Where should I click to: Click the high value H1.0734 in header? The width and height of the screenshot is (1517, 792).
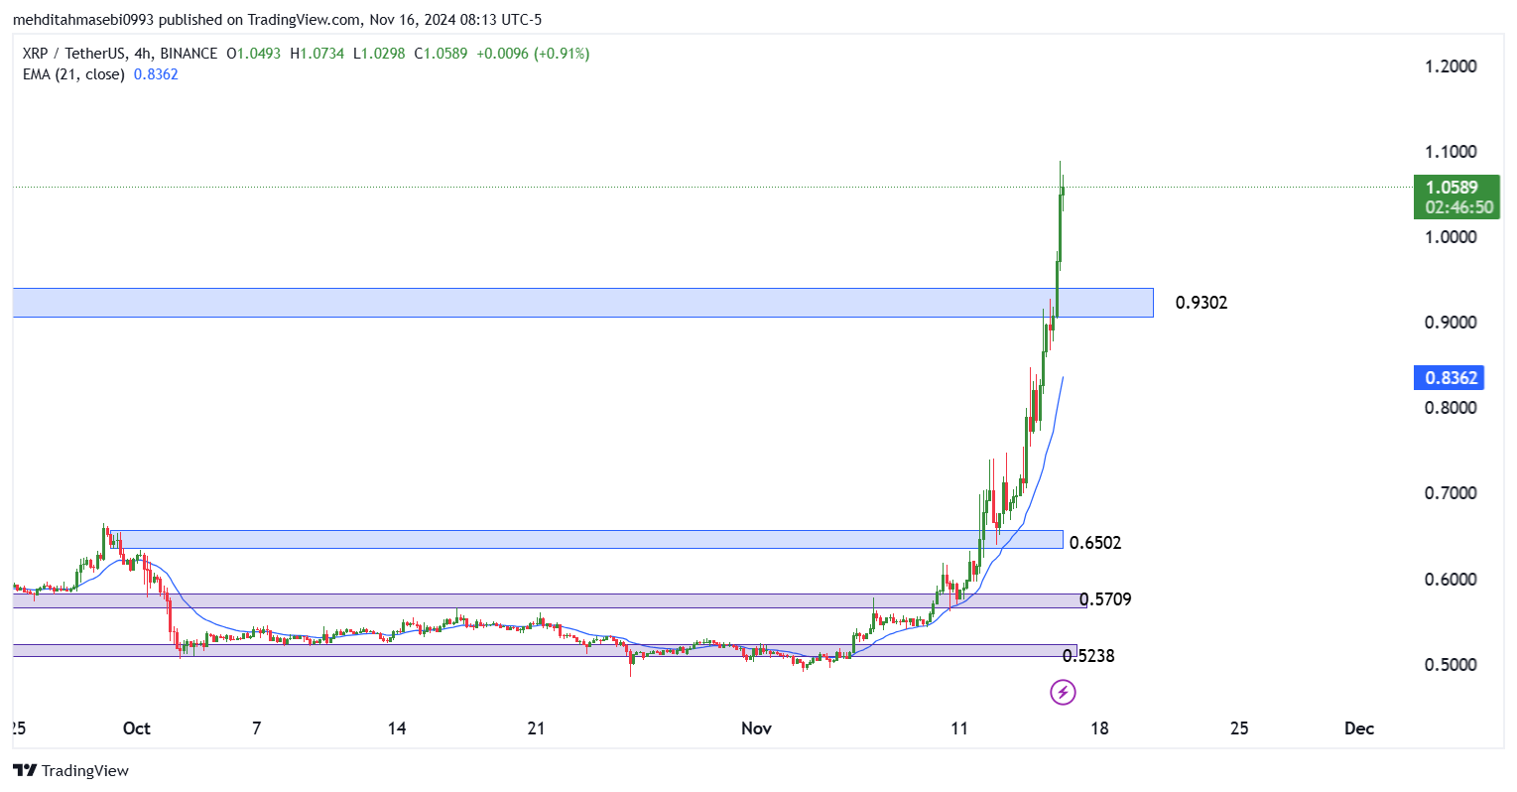click(317, 54)
